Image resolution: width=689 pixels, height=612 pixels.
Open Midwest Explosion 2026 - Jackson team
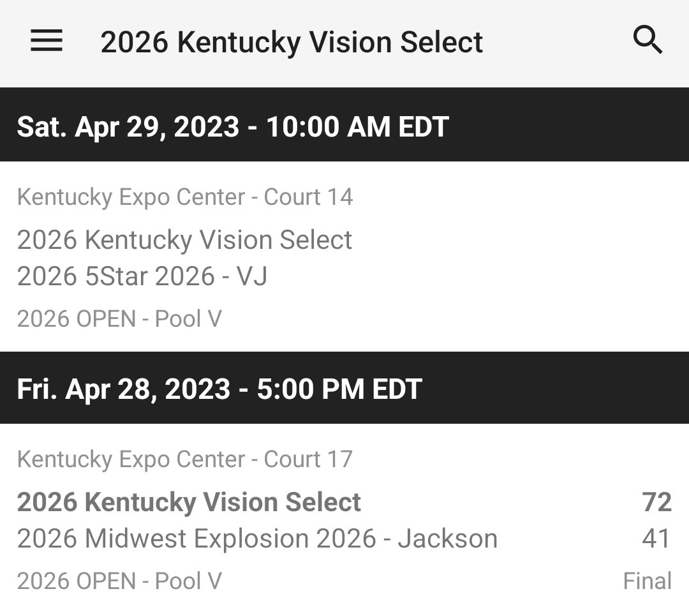[257, 539]
